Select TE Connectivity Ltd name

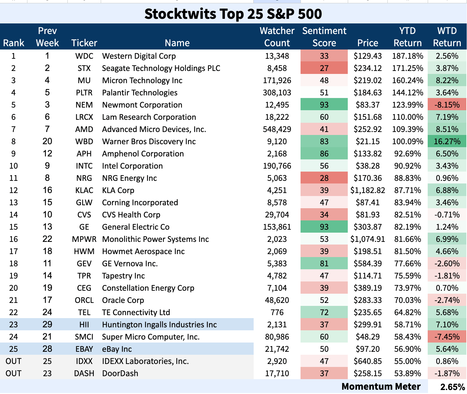136,312
